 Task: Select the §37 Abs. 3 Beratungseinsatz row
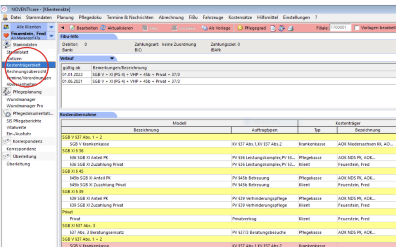click(x=229, y=232)
